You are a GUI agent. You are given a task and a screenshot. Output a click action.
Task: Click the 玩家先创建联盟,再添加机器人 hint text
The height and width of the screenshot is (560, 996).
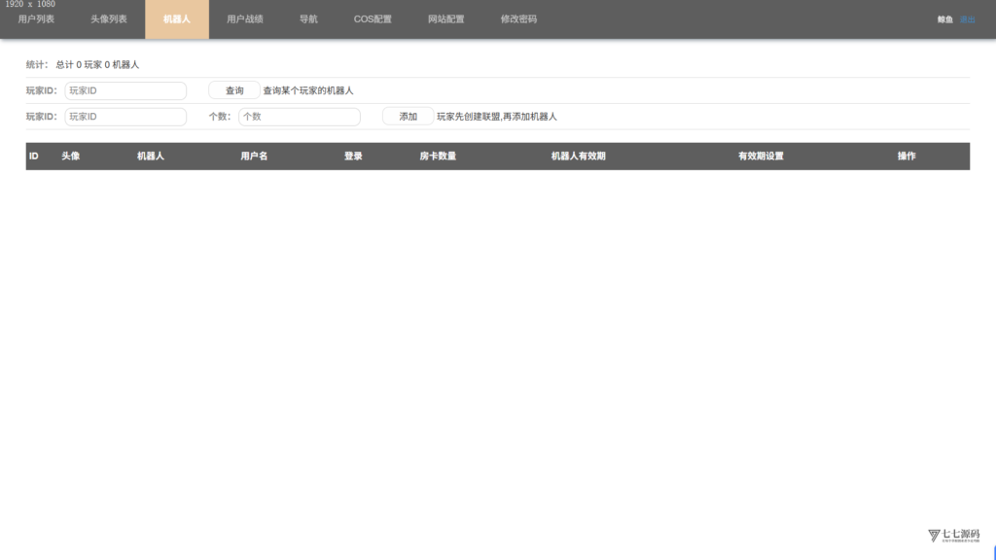(x=497, y=117)
